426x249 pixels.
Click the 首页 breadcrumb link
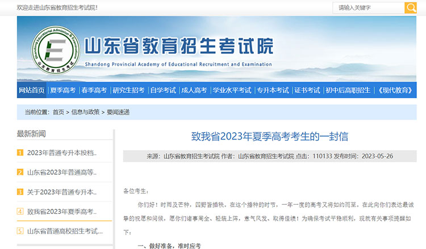coord(59,112)
